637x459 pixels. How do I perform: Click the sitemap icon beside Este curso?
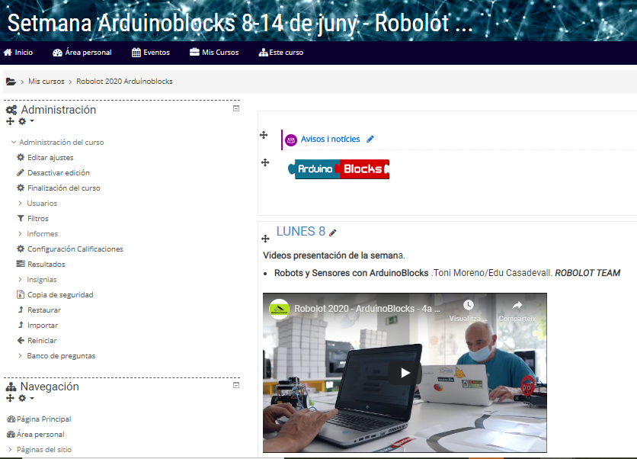click(x=263, y=53)
